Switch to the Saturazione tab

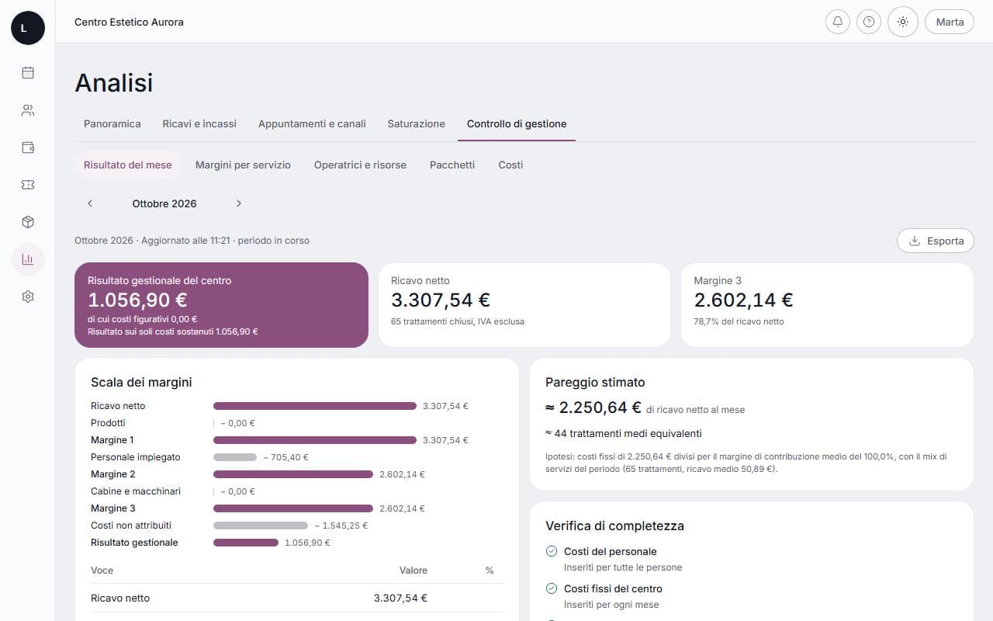click(417, 123)
